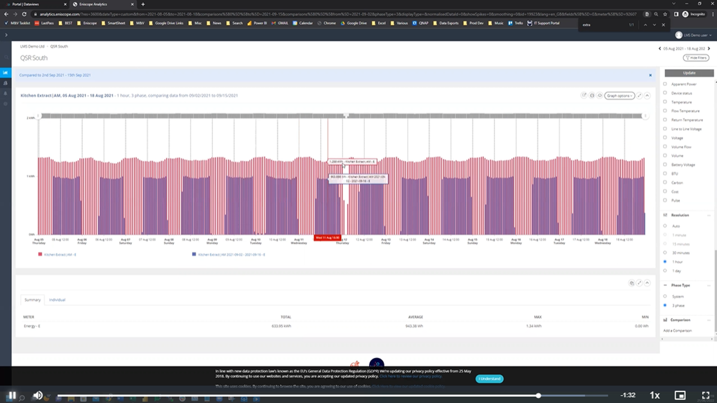Tick the Return Temperature checkbox
This screenshot has width=717, height=403.
665,120
